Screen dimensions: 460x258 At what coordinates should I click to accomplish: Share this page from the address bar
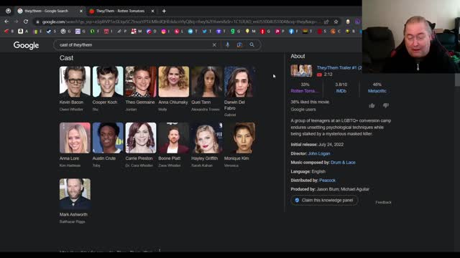point(326,21)
